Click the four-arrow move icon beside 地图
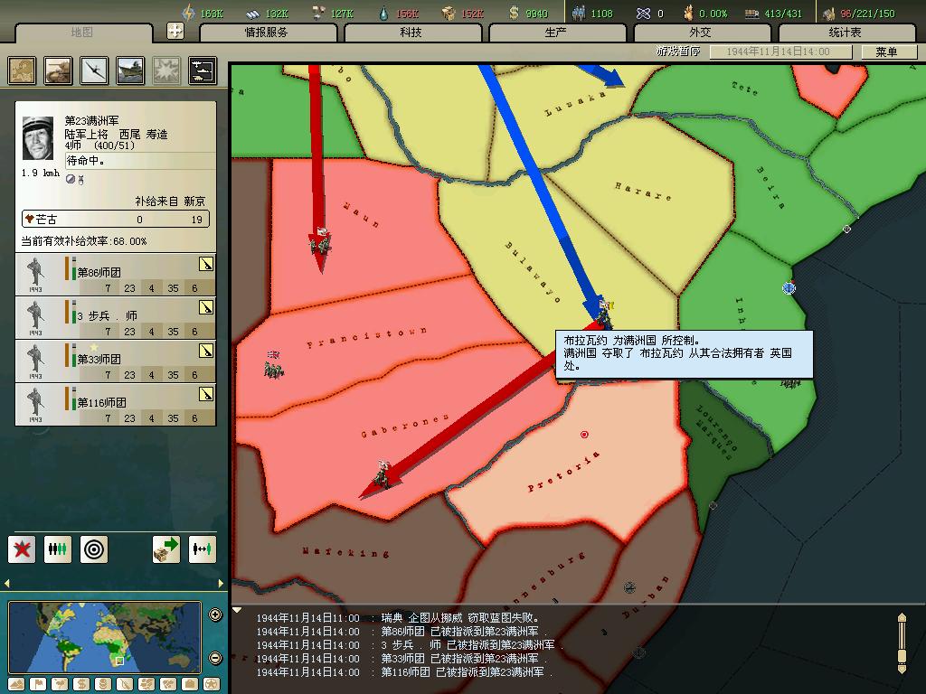Screen dimensions: 926x694 (175, 31)
